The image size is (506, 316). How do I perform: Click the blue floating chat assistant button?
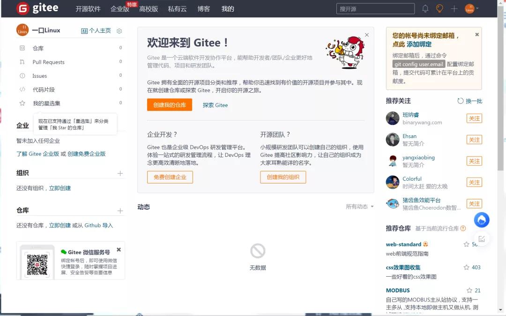tap(482, 220)
